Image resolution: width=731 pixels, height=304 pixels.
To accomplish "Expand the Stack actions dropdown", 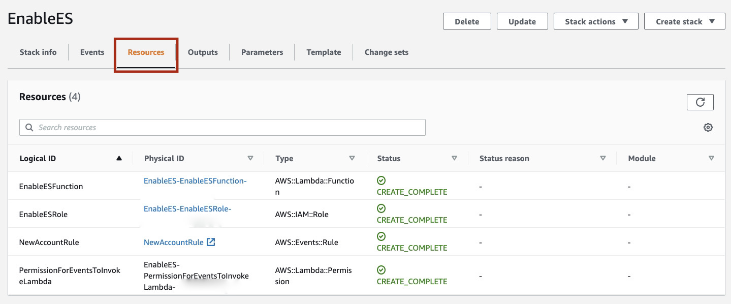I will [595, 21].
